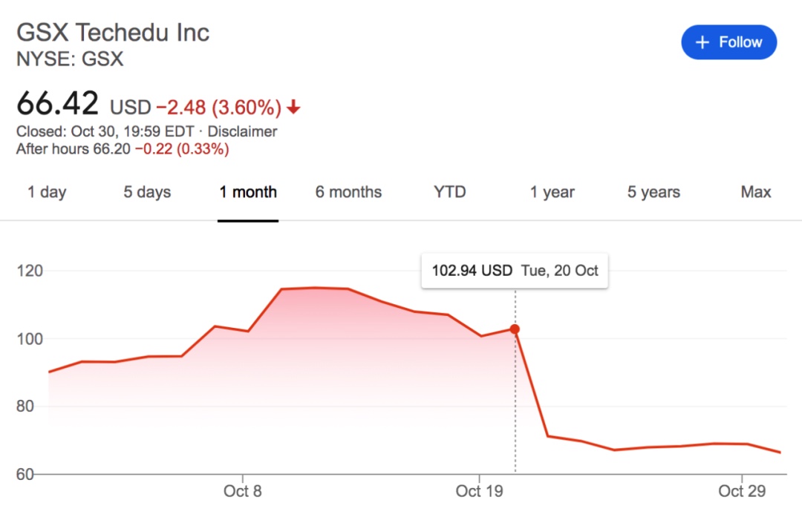Click the Oct 19 axis label

(480, 491)
